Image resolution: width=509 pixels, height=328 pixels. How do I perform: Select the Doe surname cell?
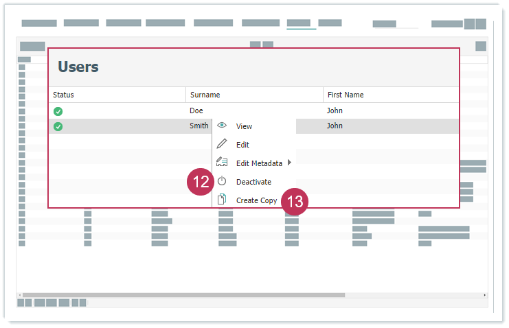pos(196,110)
